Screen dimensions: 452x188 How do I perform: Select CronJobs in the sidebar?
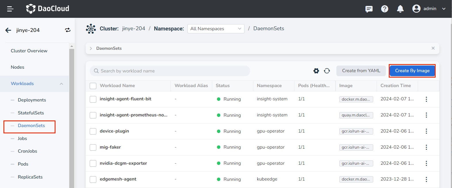click(x=27, y=151)
